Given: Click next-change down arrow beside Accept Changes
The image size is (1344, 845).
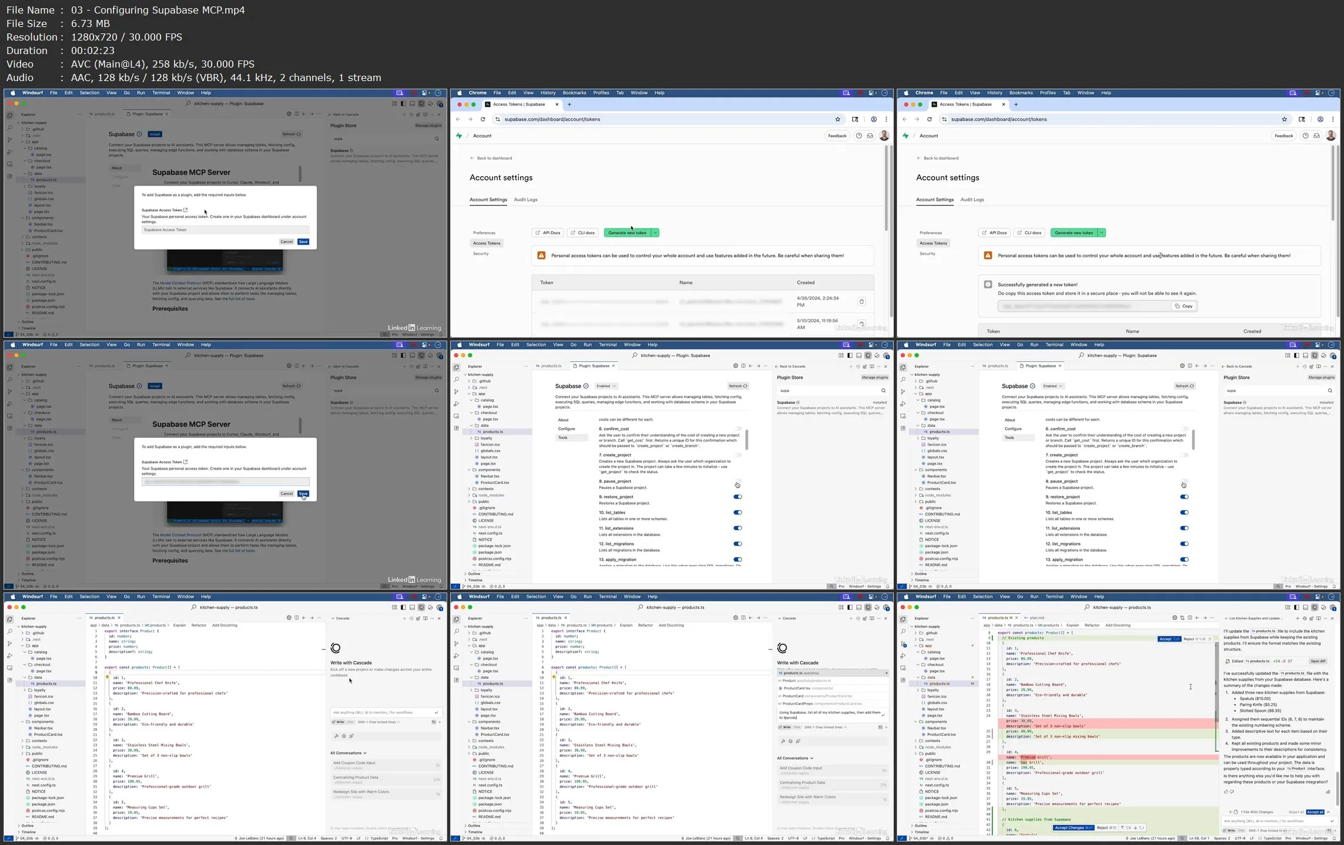Looking at the screenshot, I should tap(1135, 827).
